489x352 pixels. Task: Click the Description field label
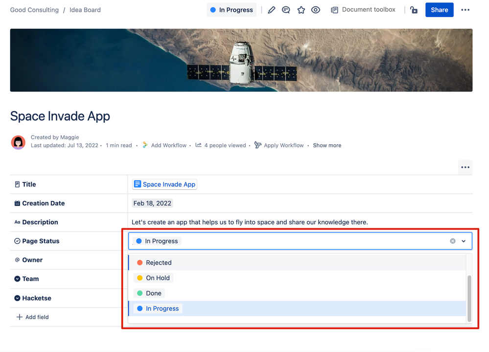pyautogui.click(x=40, y=222)
